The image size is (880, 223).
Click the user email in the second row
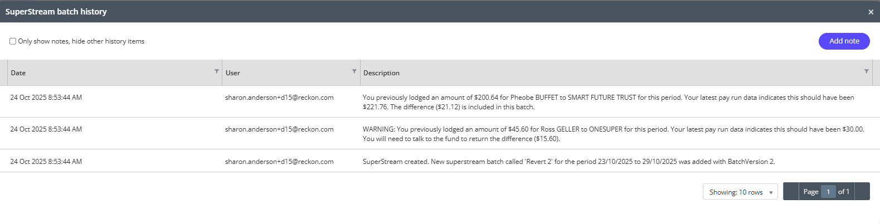[279, 129]
